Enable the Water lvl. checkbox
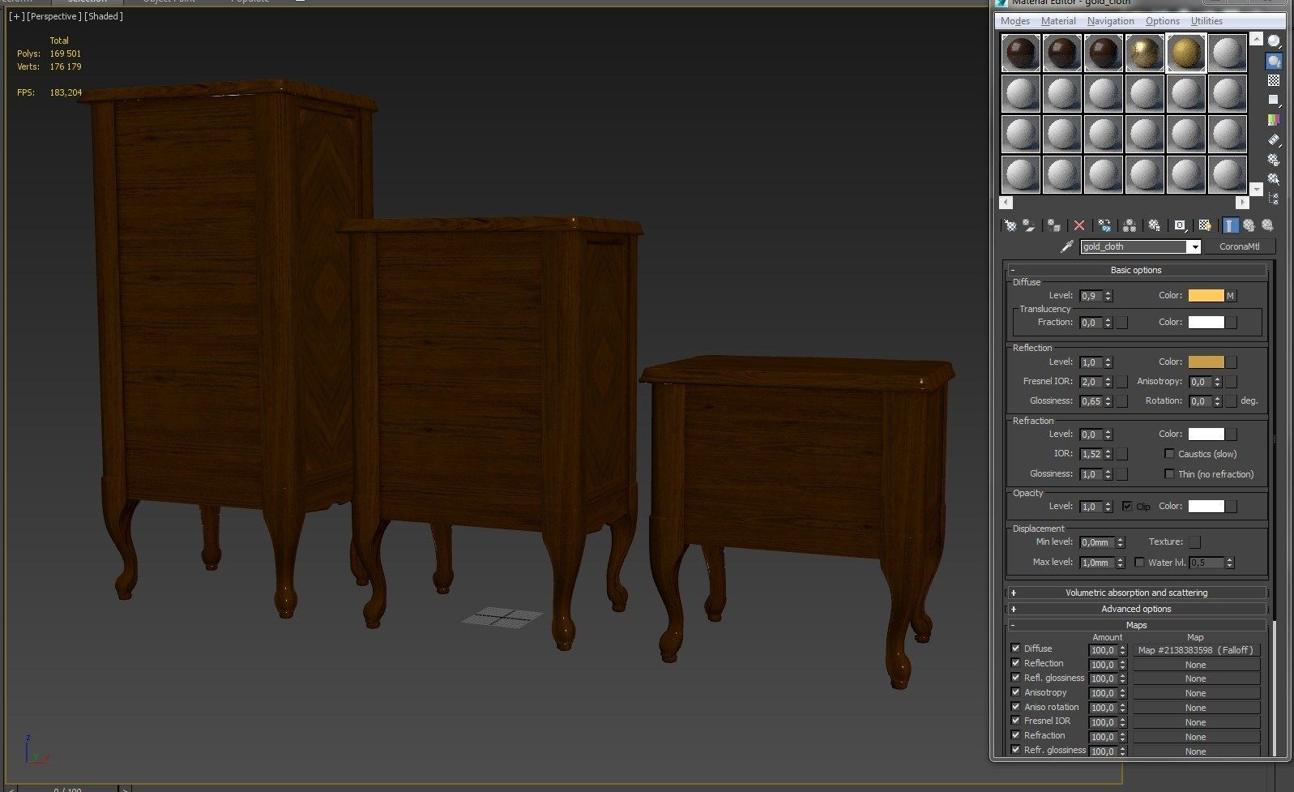The width and height of the screenshot is (1294, 792). (1139, 562)
